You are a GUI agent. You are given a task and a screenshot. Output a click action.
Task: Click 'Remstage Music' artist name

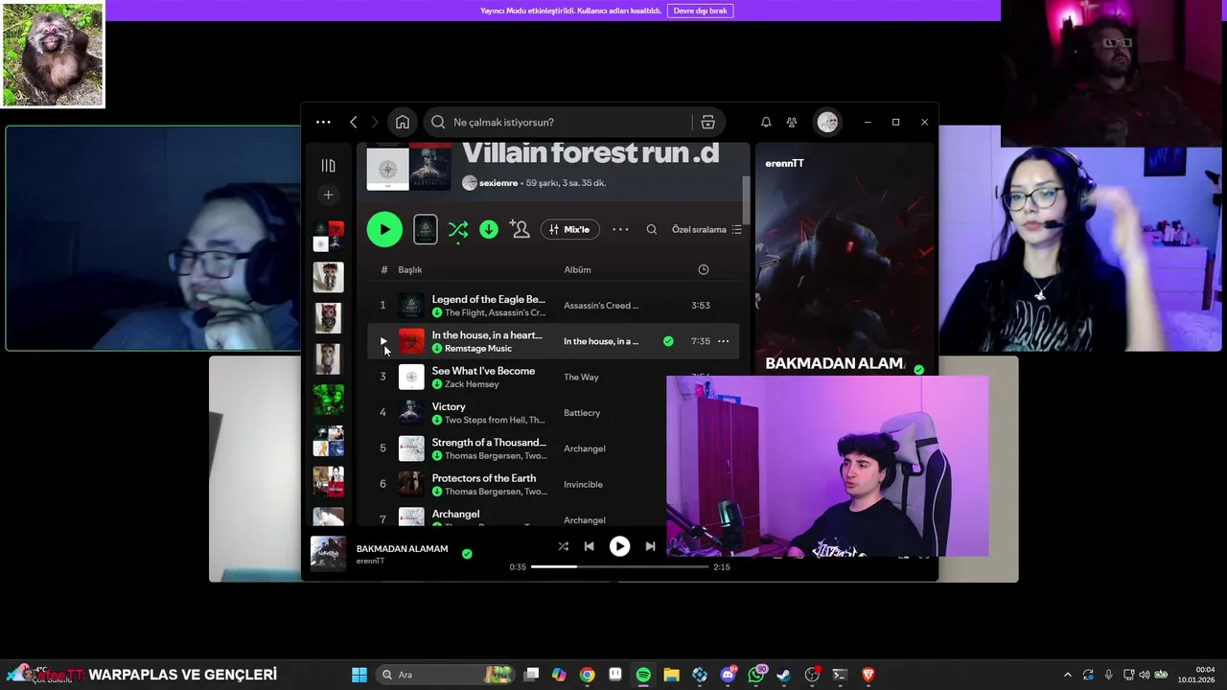click(478, 349)
